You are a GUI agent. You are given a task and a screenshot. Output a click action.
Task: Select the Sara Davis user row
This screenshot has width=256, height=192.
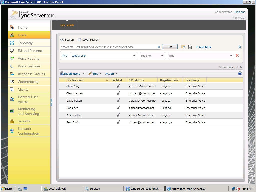tap(151, 122)
